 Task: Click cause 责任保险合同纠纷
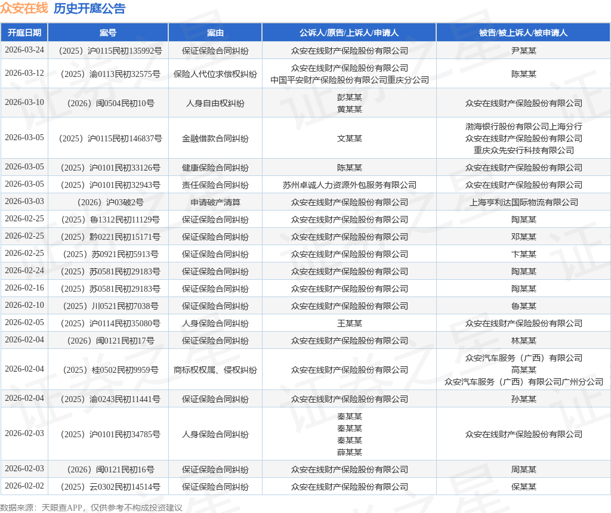(215, 185)
